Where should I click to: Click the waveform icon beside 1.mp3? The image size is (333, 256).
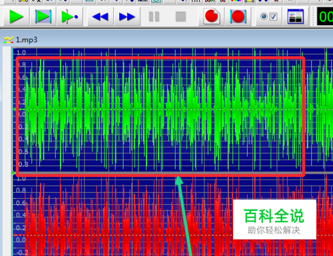9,40
